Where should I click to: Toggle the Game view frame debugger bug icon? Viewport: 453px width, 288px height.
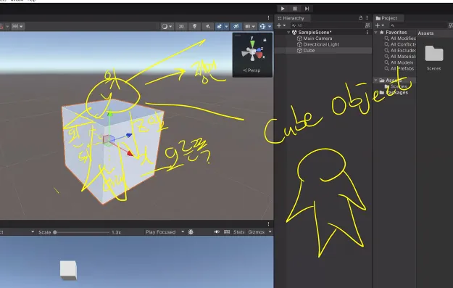coord(191,232)
